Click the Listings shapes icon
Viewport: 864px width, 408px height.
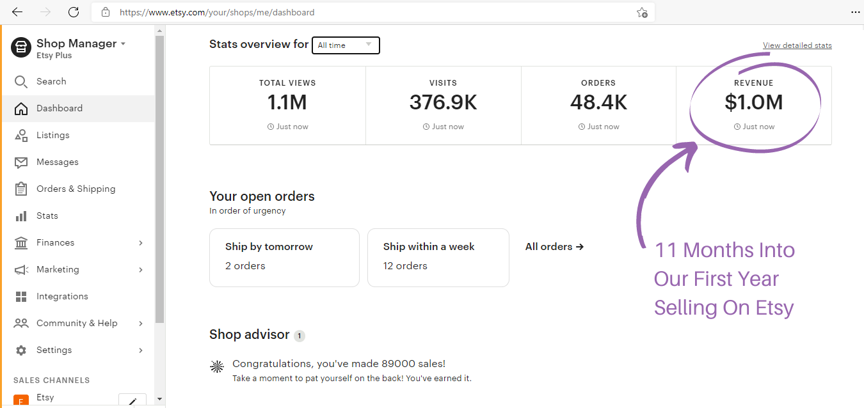click(21, 136)
